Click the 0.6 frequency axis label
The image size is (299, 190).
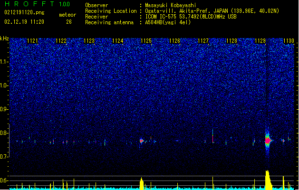[x=4, y=180]
